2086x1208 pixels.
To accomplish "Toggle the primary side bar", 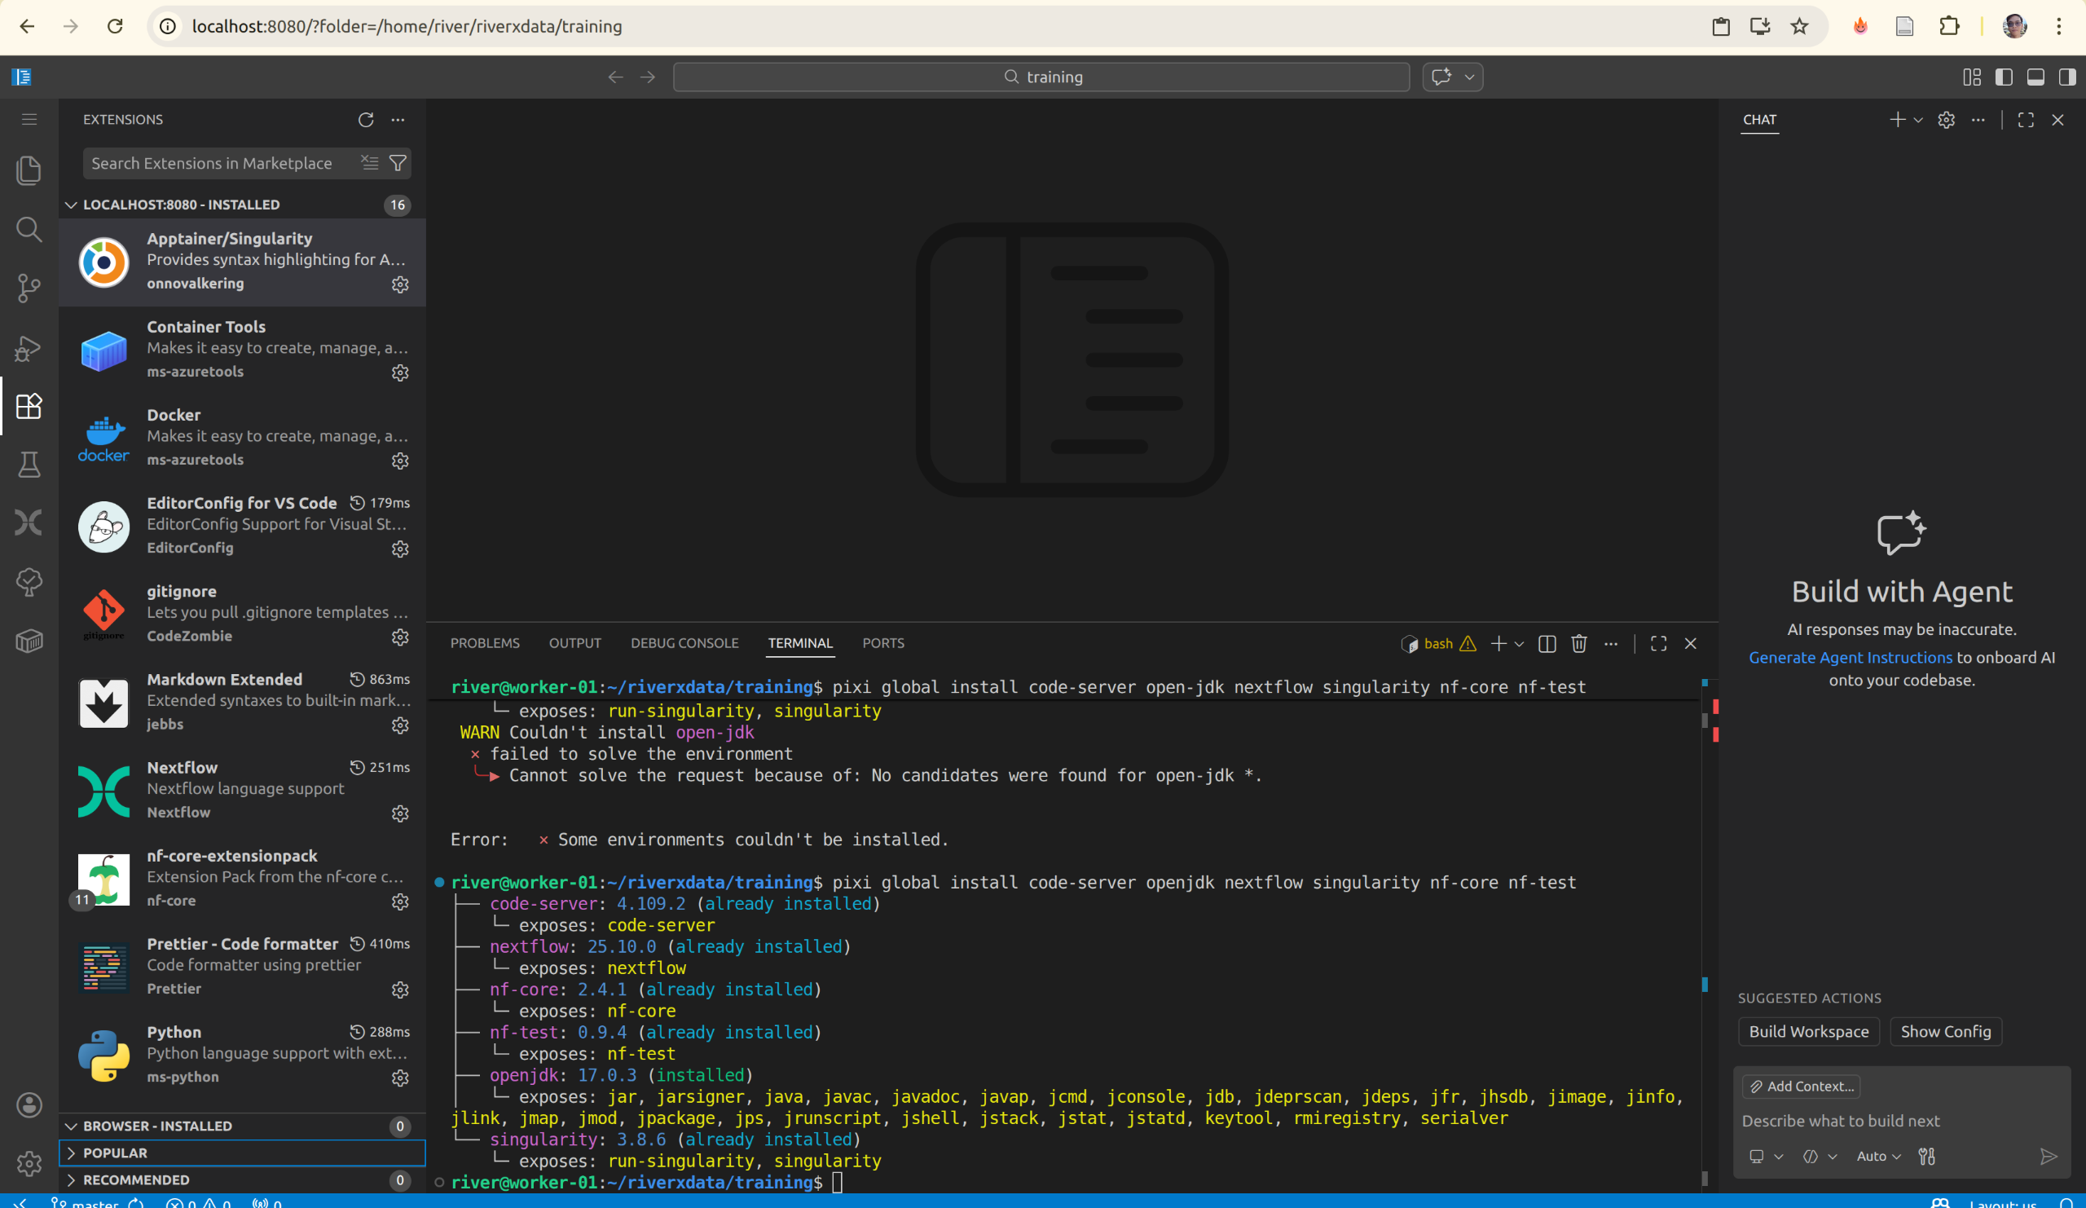I will (x=2003, y=77).
